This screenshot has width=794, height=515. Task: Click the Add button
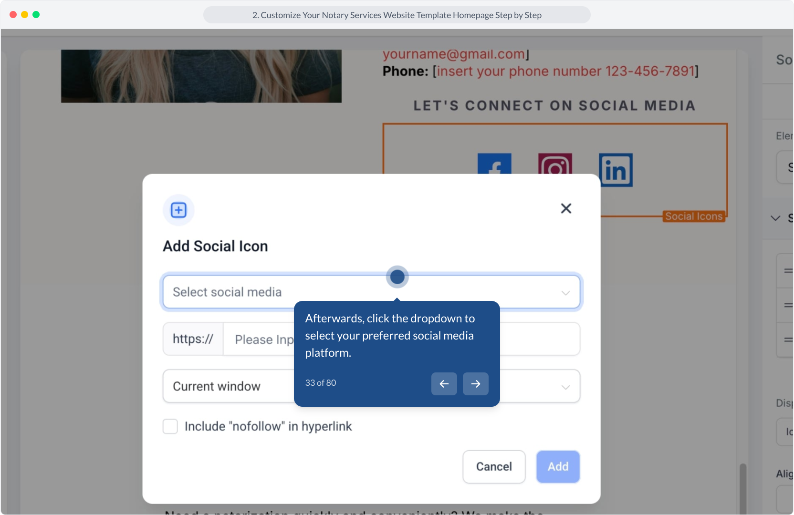558,467
